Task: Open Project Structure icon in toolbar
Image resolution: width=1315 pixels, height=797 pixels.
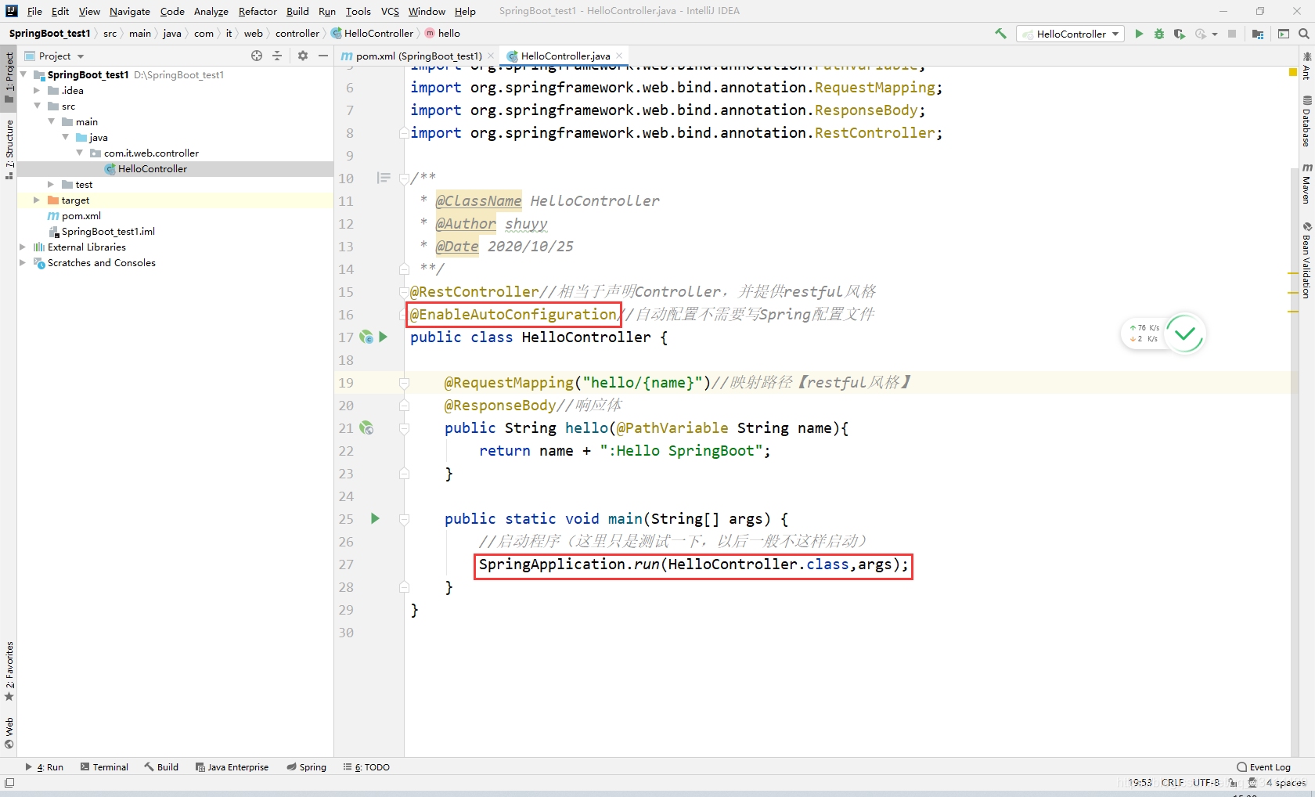Action: pos(1258,34)
